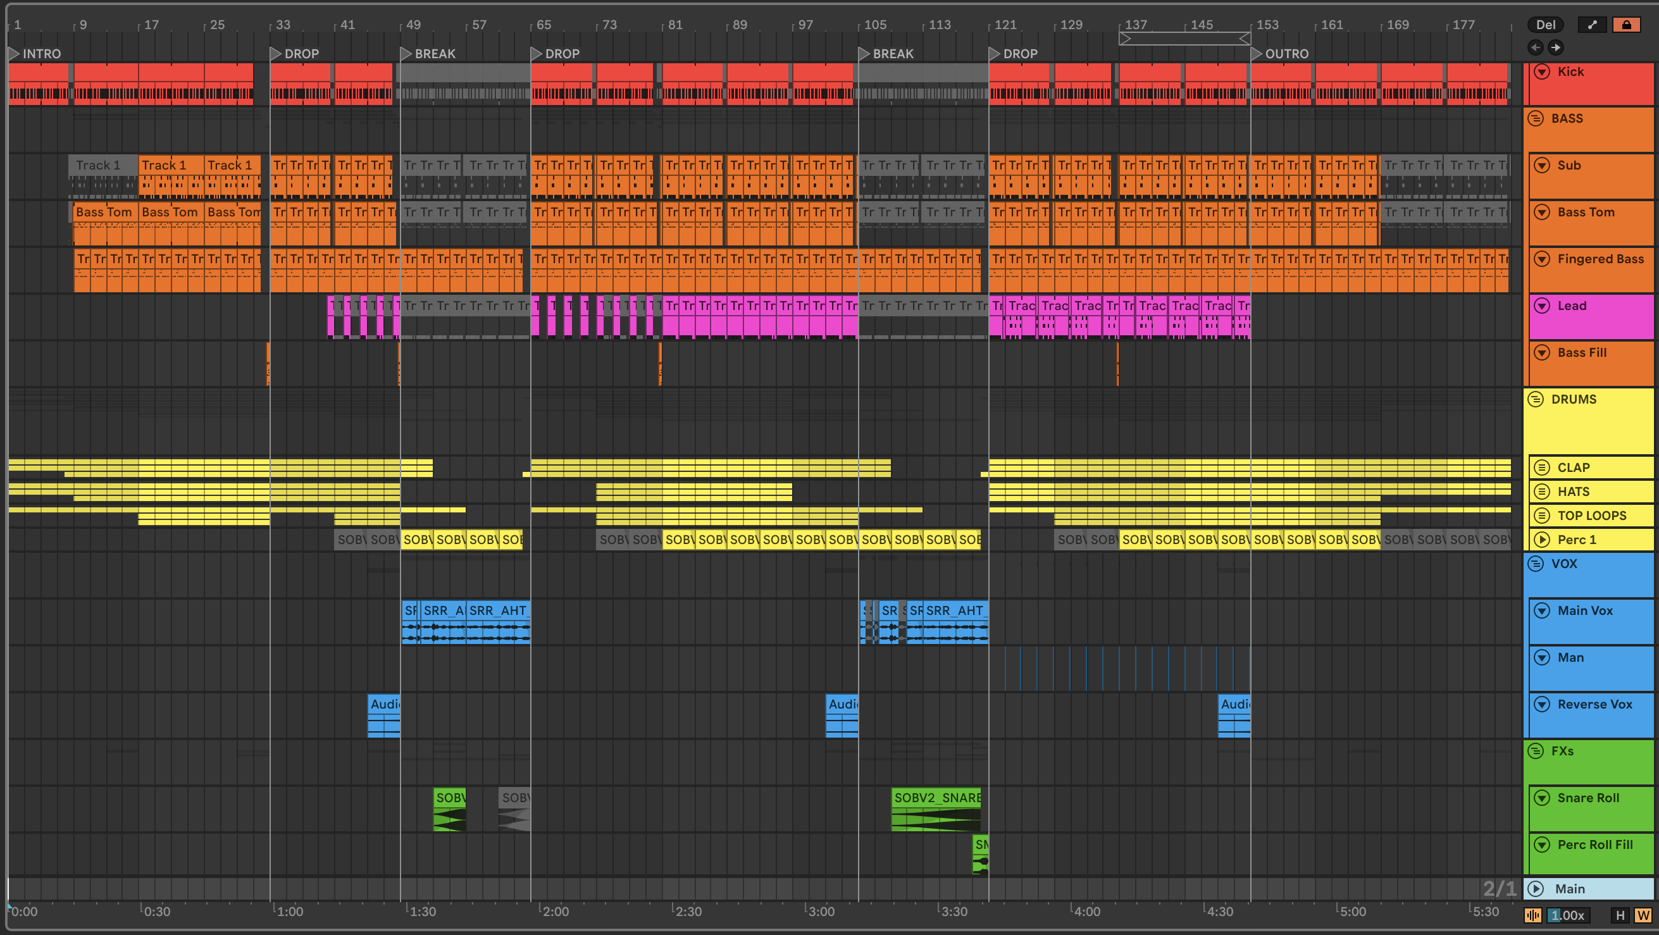Fold the Kick track

tap(1542, 71)
